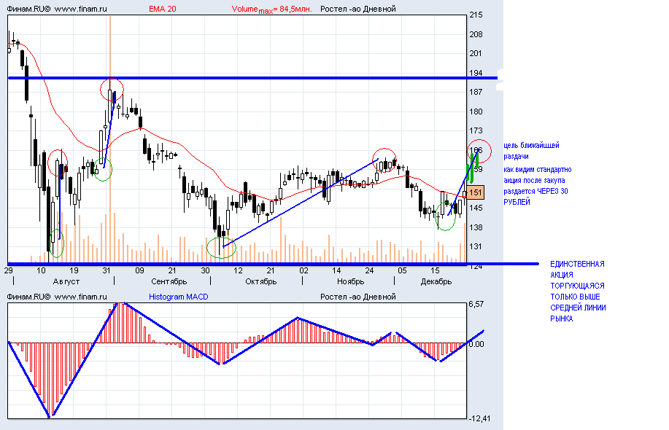669x430 pixels.
Task: Click date label 09 on time axis
Action: (x=139, y=270)
